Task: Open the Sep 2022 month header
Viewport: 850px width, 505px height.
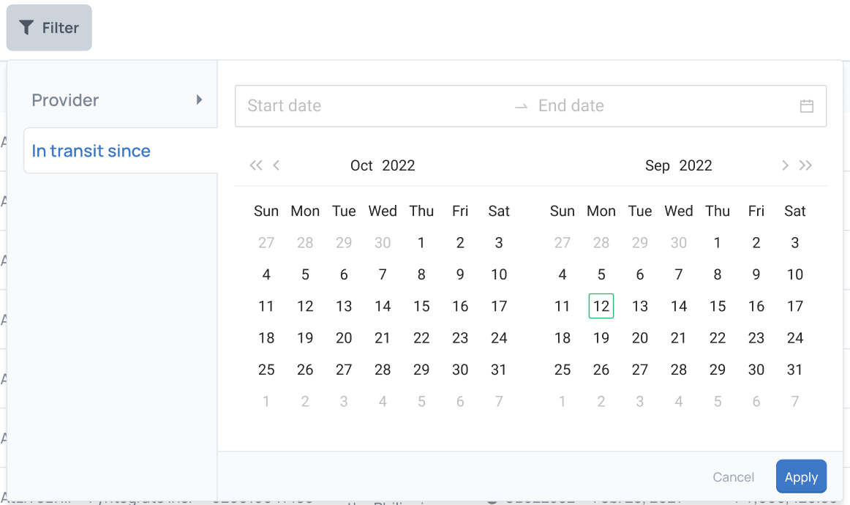Action: (678, 165)
